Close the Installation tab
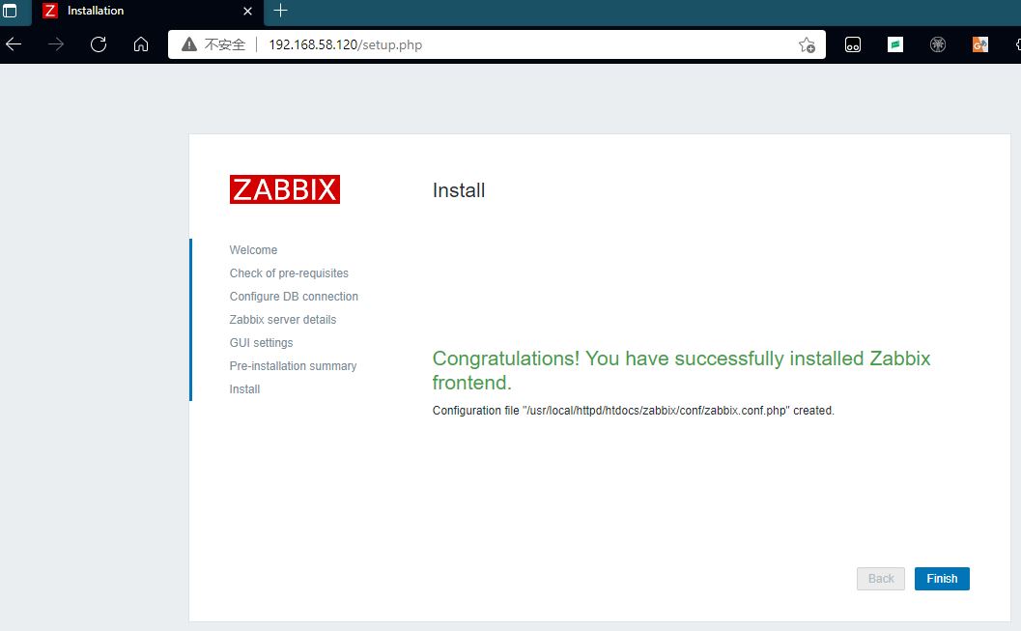1021x631 pixels. pyautogui.click(x=247, y=11)
